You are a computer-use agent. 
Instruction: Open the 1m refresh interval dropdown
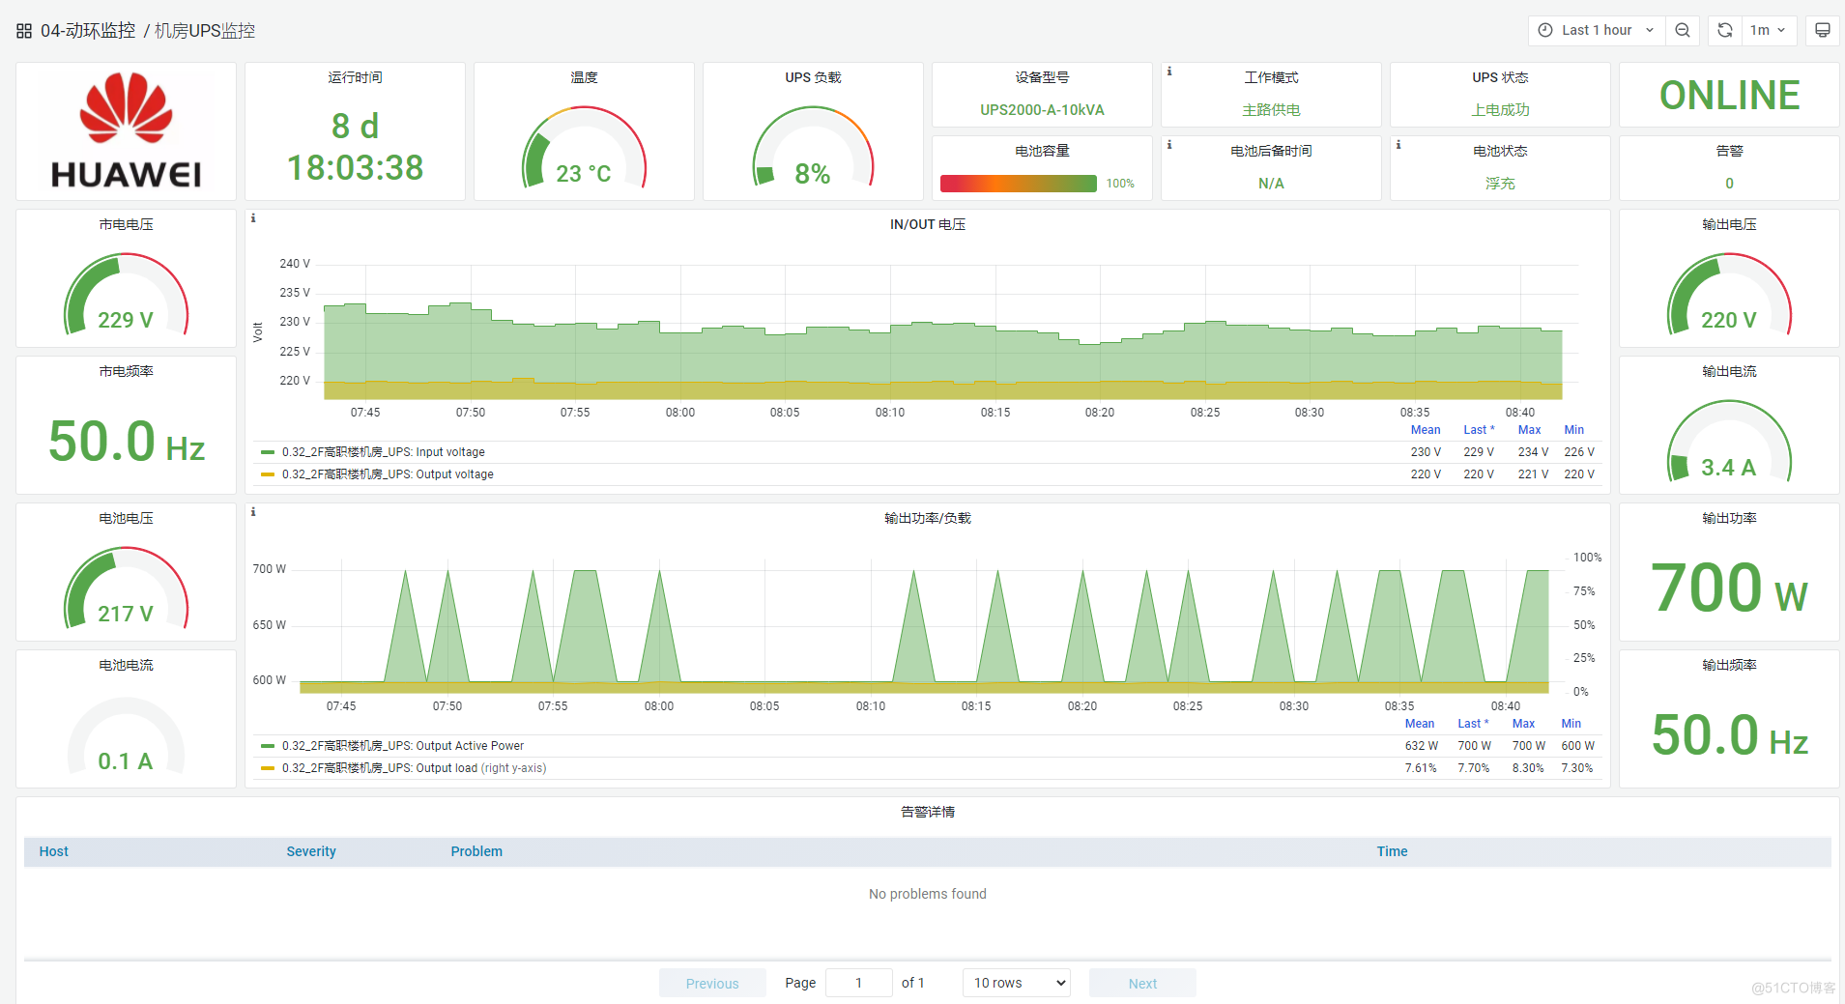coord(1768,30)
